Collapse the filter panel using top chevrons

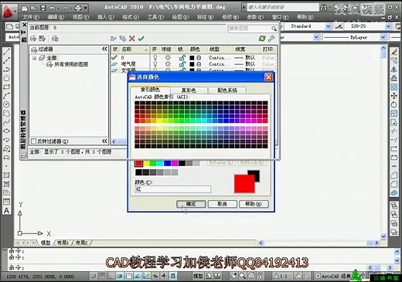point(104,49)
